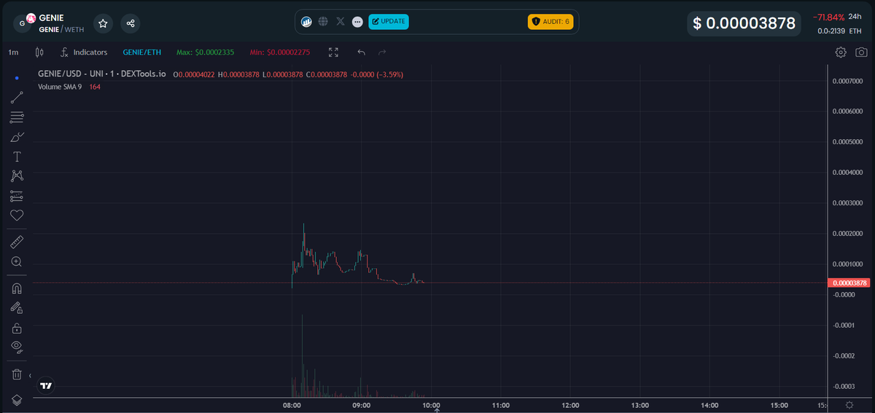
Task: Open the DEXTools chart icon link
Action: point(307,22)
